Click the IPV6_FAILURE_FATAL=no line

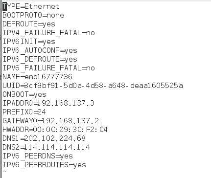pyautogui.click(x=48, y=68)
